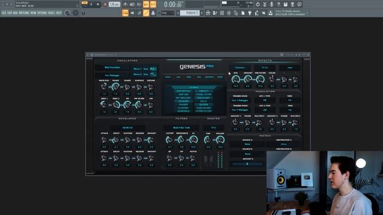The width and height of the screenshot is (383, 215).
Task: Toggle VIBRATO in the Fx Menu
Action: click(203, 91)
